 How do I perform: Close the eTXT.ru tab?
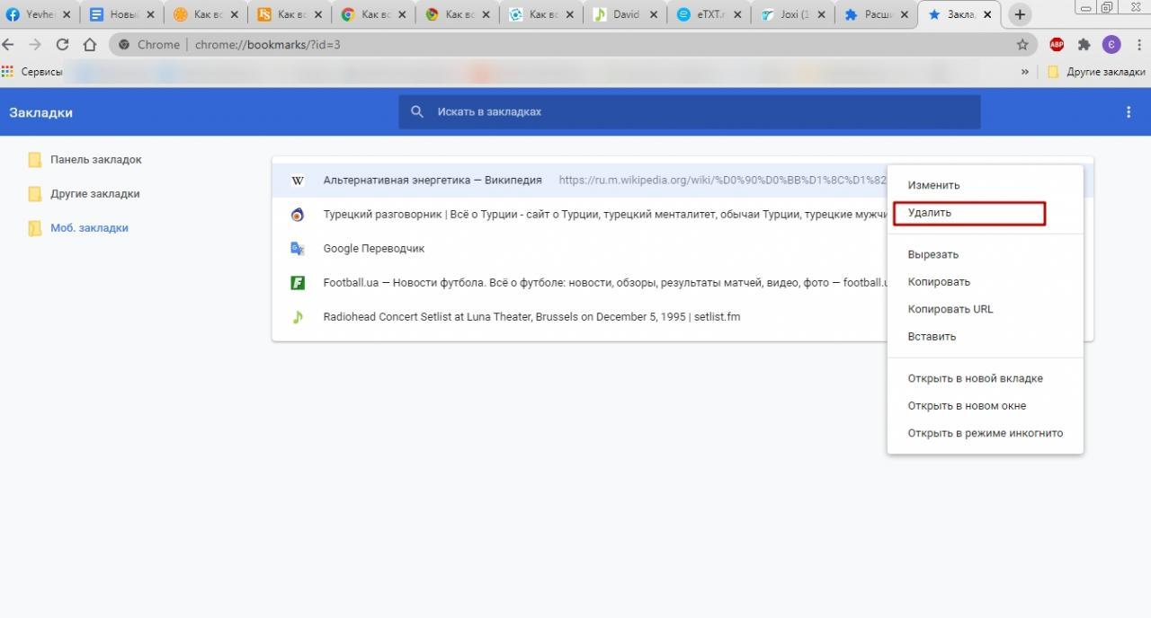(x=738, y=14)
